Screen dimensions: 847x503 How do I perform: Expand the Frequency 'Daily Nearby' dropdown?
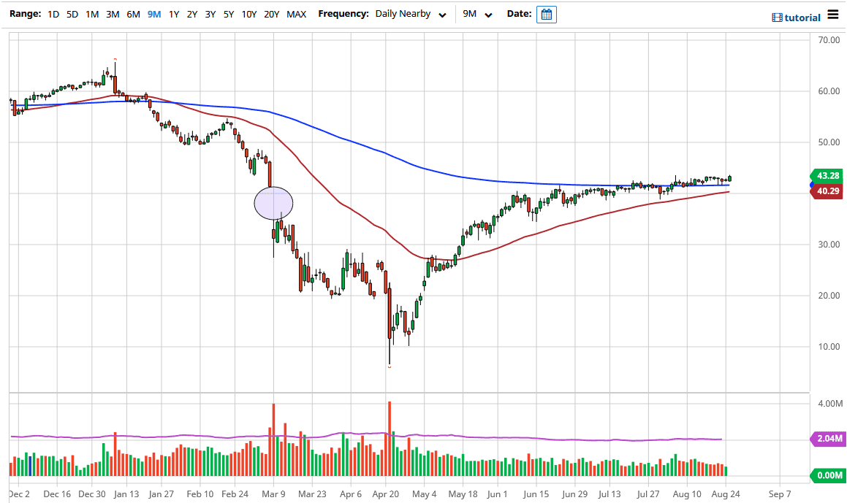(x=411, y=14)
